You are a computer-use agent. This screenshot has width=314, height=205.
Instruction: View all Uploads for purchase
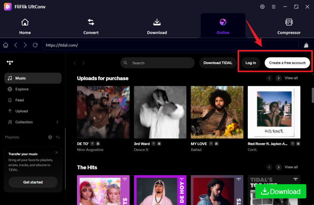tap(291, 78)
